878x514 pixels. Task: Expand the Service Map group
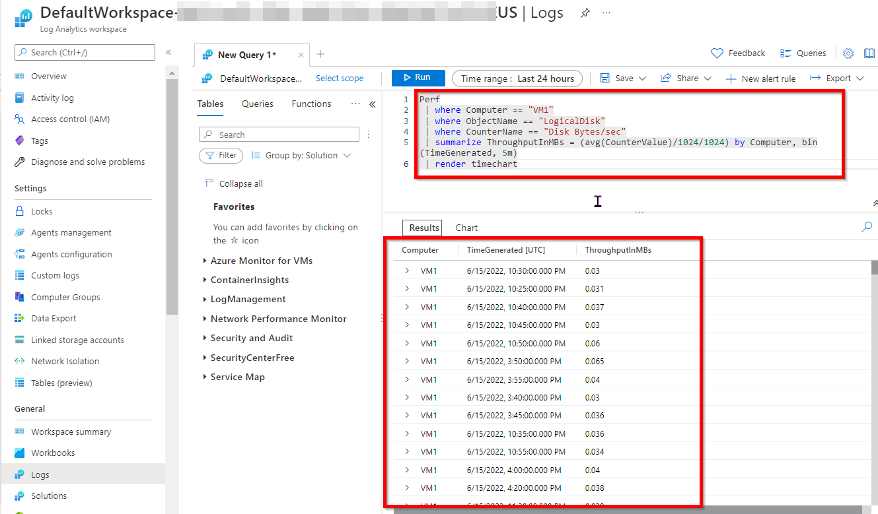[205, 377]
